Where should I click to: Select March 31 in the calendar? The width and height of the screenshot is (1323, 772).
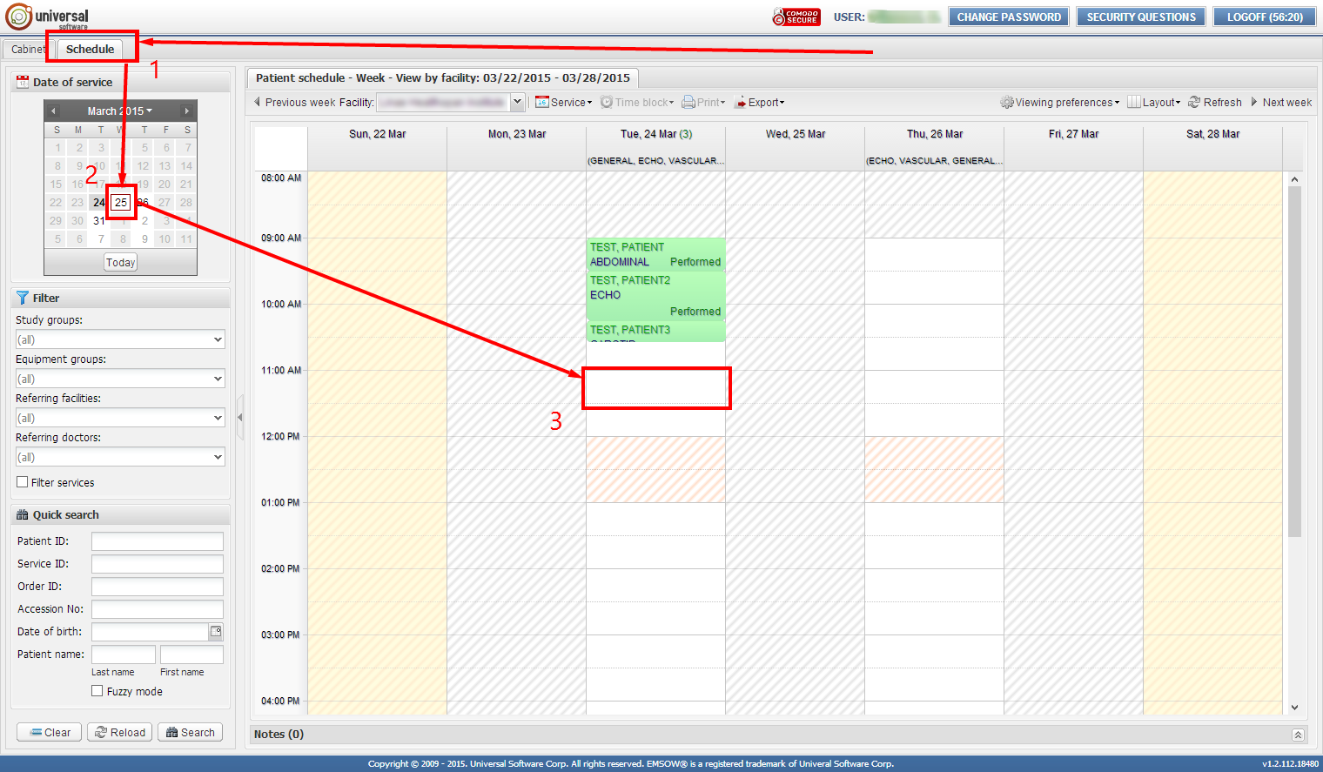pos(99,221)
